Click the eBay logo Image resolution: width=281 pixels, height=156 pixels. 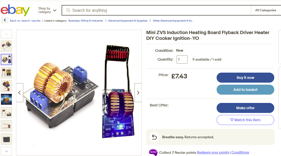pyautogui.click(x=15, y=10)
